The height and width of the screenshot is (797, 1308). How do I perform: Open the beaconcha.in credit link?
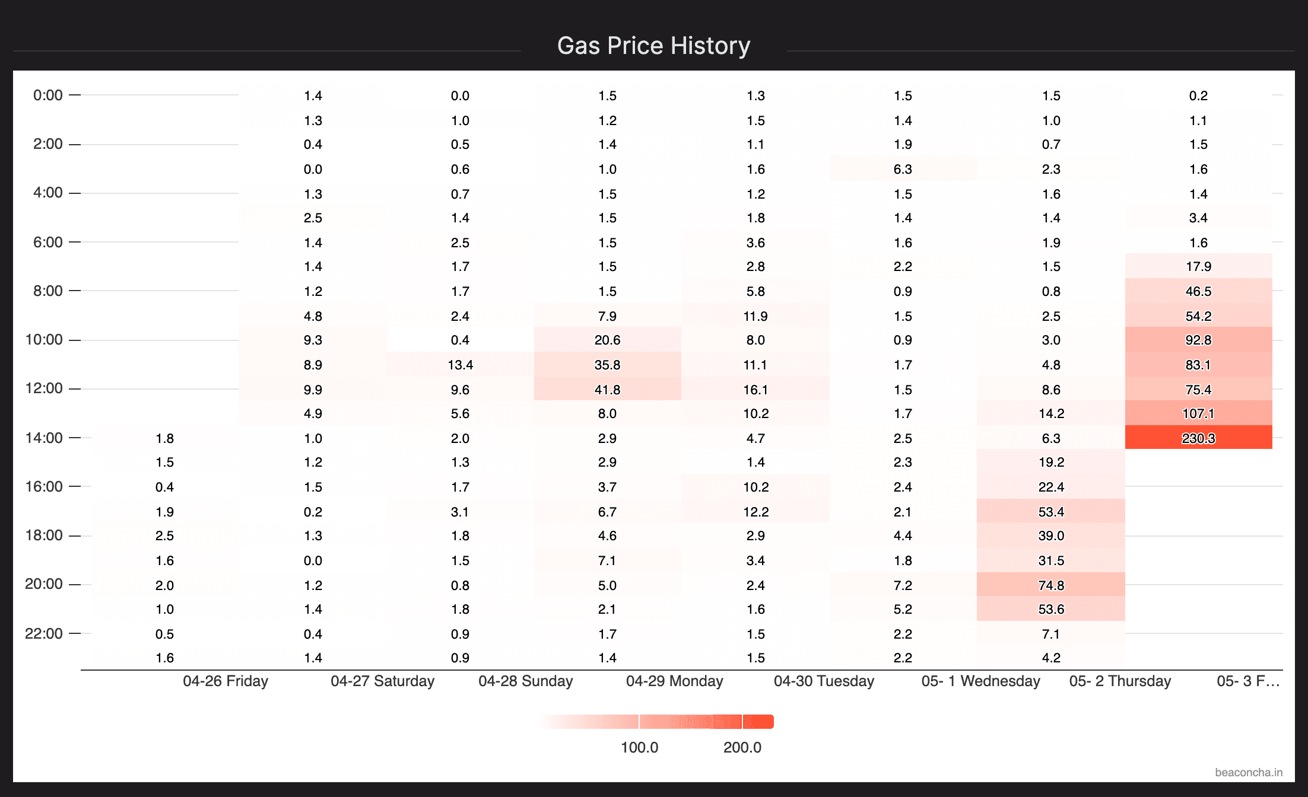tap(1248, 772)
